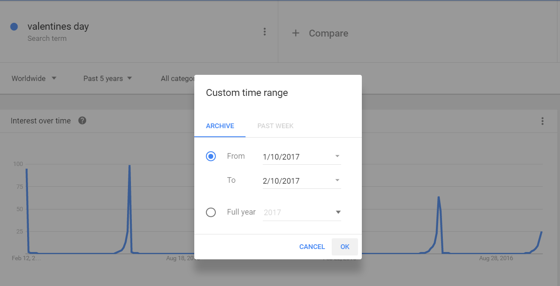Switch to the Archive tab

[x=220, y=126]
